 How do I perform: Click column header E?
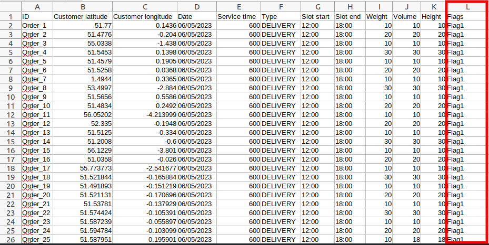tap(238, 7)
